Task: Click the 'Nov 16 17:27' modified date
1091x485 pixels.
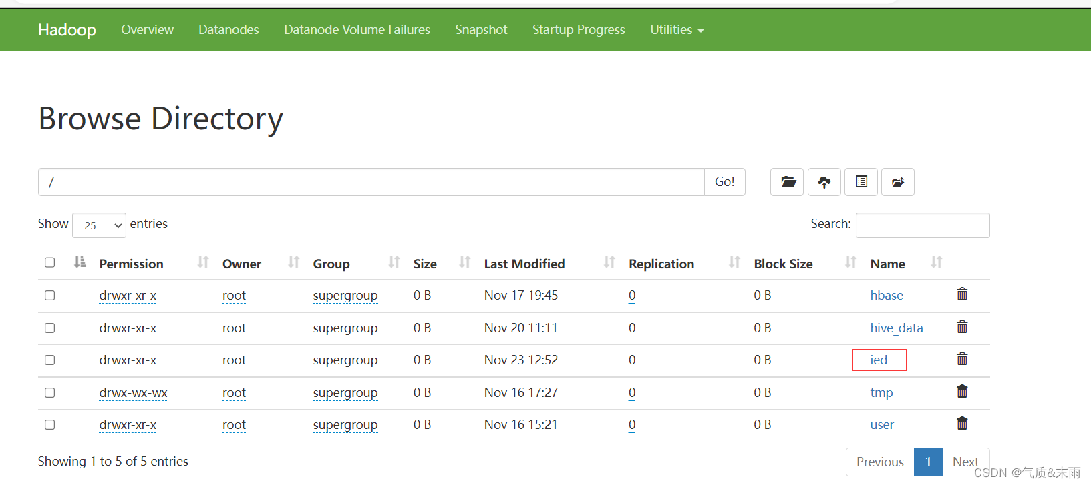Action: click(521, 392)
